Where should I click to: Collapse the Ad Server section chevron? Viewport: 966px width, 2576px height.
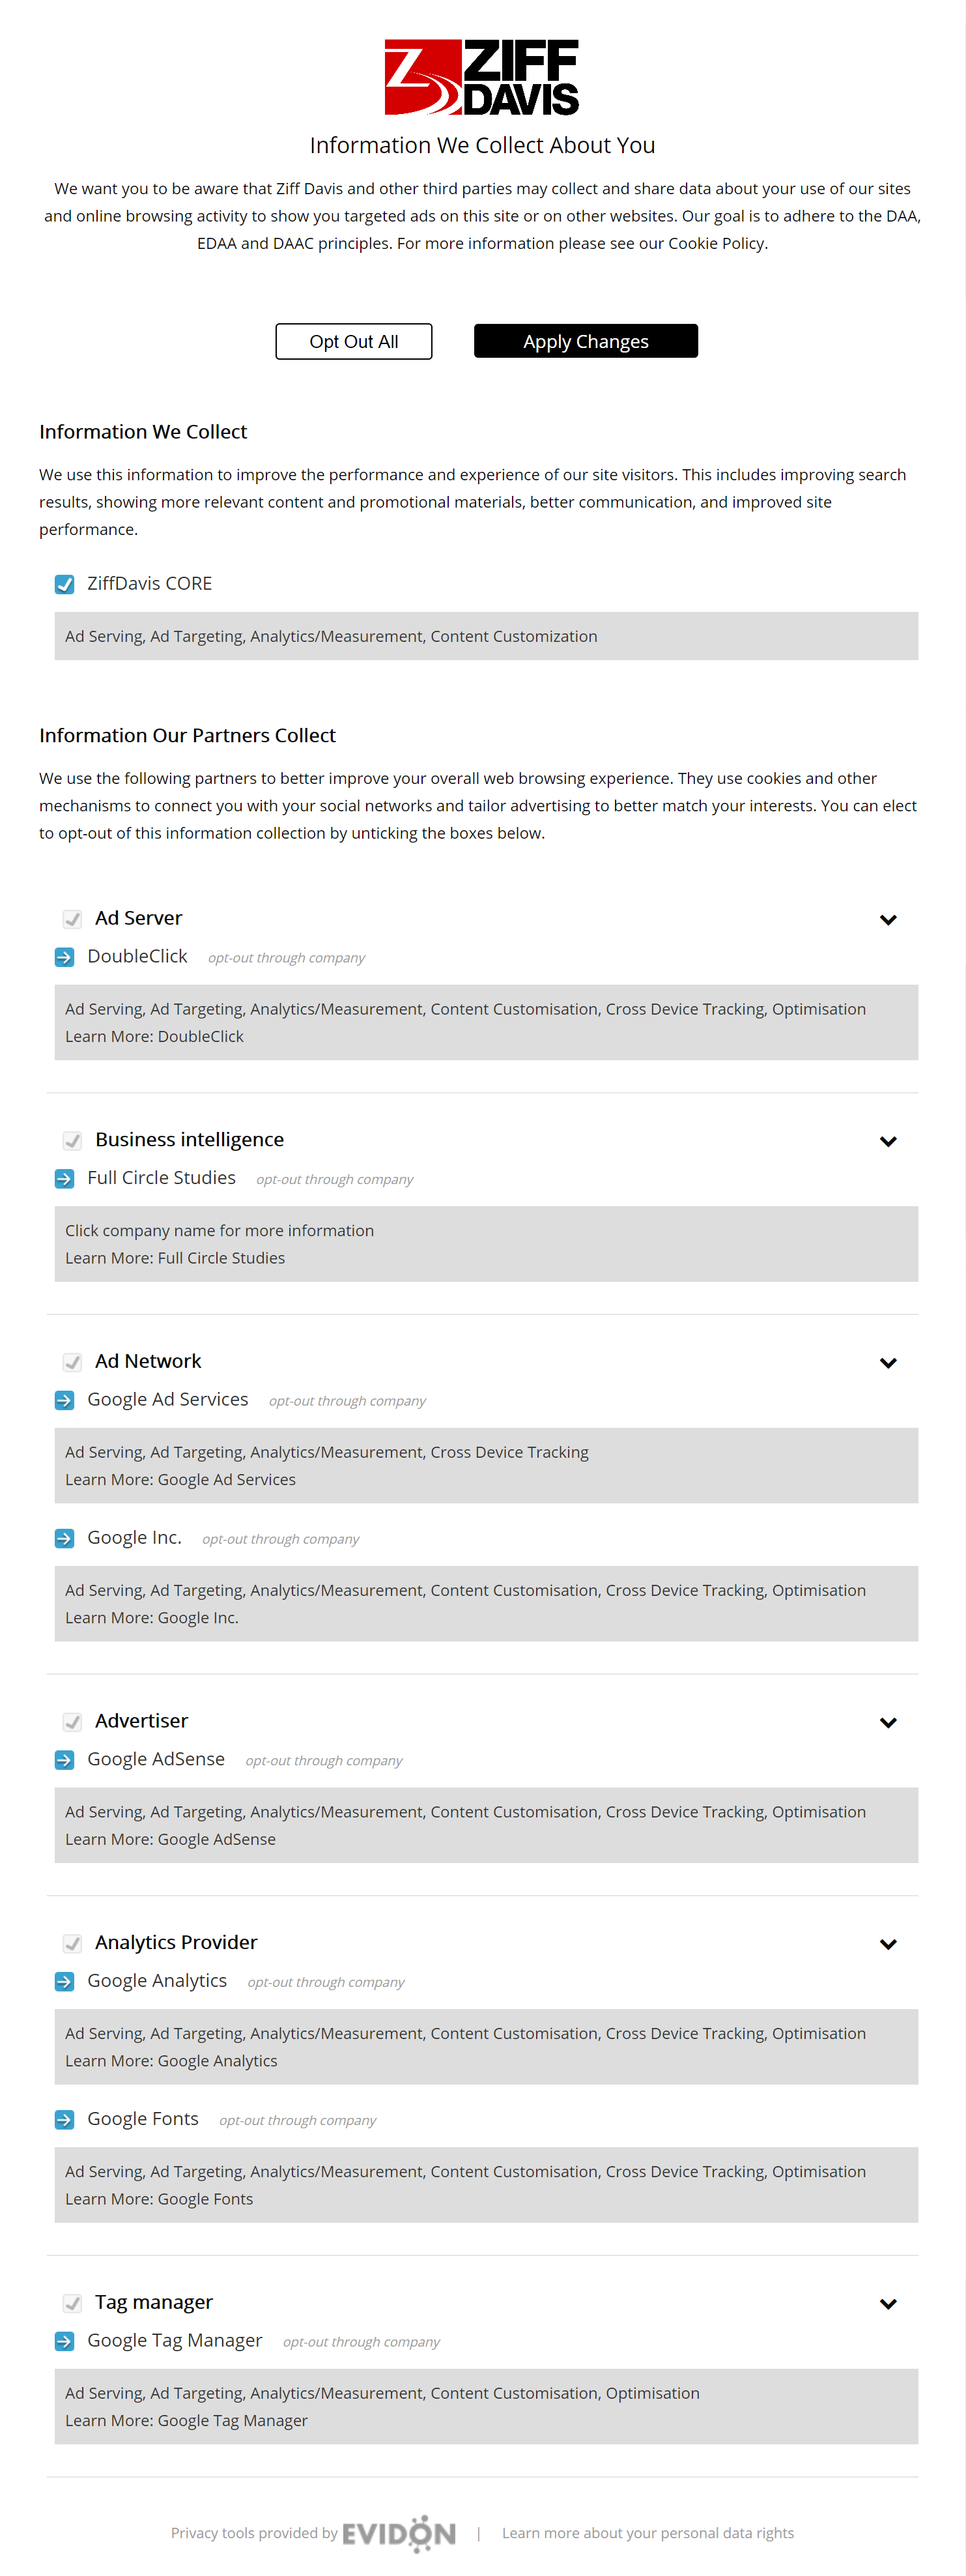coord(888,920)
